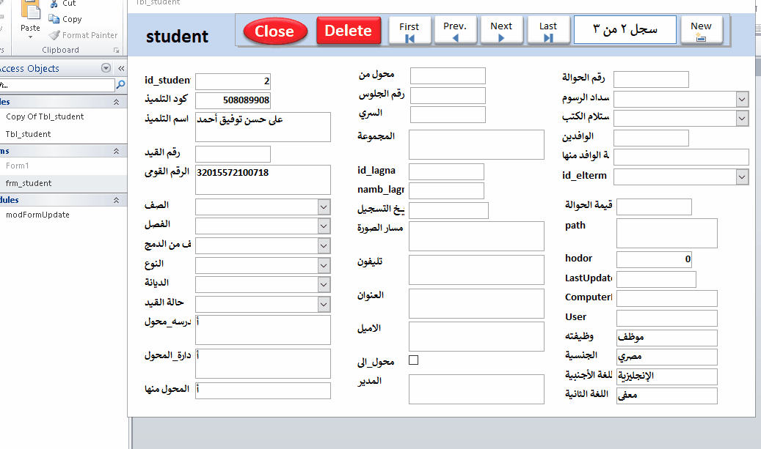Open the الصف dropdown list
The height and width of the screenshot is (449, 761).
[324, 207]
